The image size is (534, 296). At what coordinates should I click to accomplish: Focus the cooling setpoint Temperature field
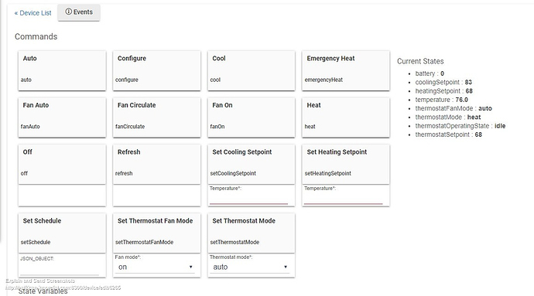(249, 199)
